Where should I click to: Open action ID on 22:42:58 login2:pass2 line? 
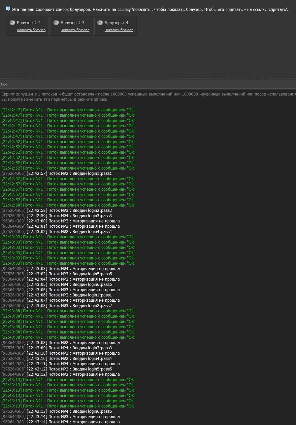click(13, 211)
